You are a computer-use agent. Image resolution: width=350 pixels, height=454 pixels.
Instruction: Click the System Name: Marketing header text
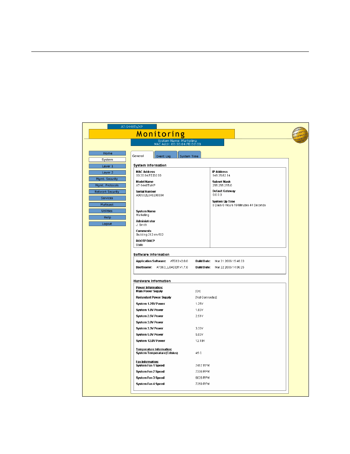click(x=177, y=141)
